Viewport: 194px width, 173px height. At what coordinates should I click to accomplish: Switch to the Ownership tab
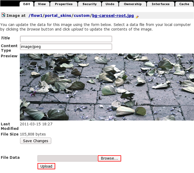133,4
